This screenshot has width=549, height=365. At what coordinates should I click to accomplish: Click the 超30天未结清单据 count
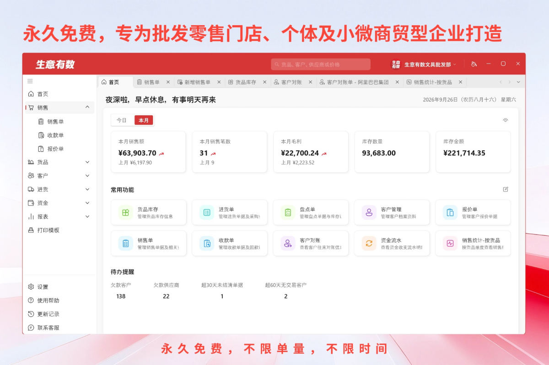click(222, 296)
